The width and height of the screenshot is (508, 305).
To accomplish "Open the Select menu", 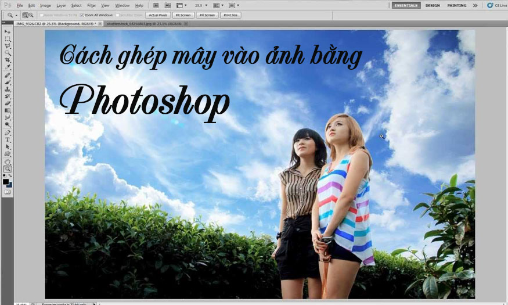I will click(x=77, y=5).
